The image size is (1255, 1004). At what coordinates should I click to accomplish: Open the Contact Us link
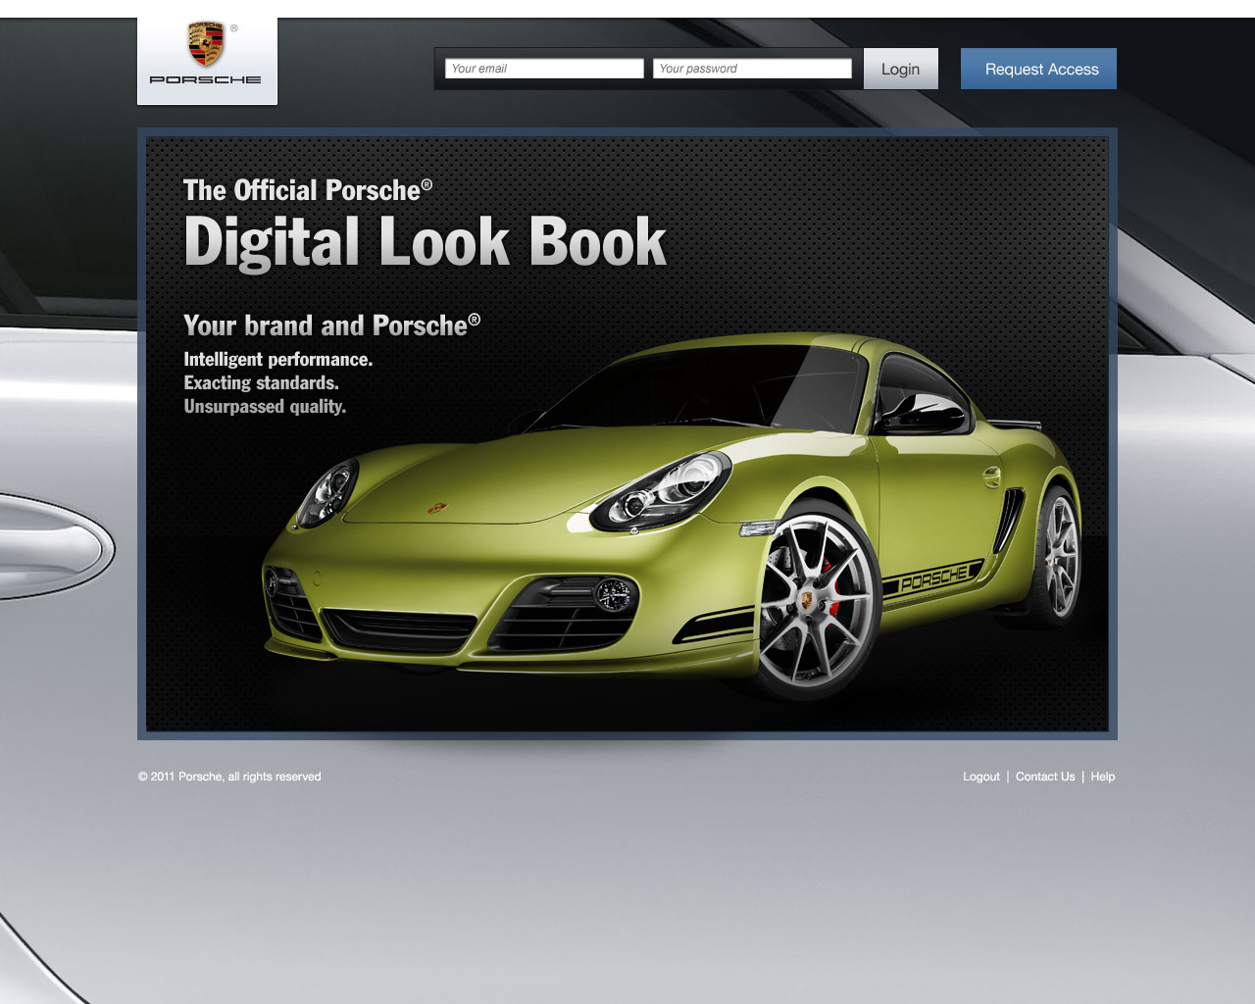(x=1045, y=777)
